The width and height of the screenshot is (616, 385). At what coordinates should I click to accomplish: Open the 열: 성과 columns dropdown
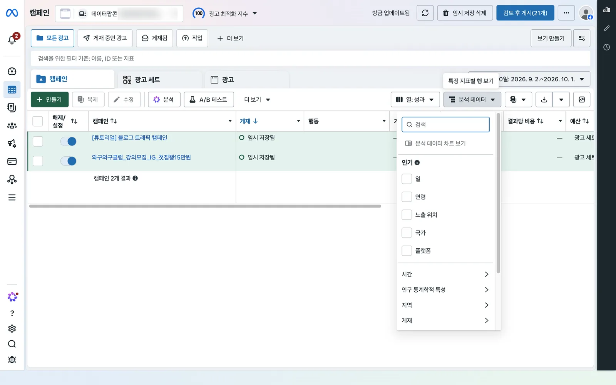click(415, 100)
